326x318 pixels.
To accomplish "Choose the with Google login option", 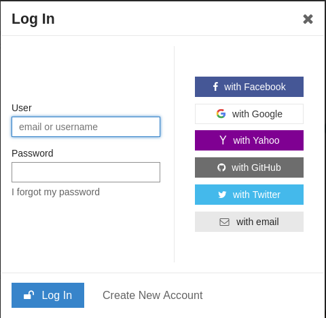I will (249, 114).
